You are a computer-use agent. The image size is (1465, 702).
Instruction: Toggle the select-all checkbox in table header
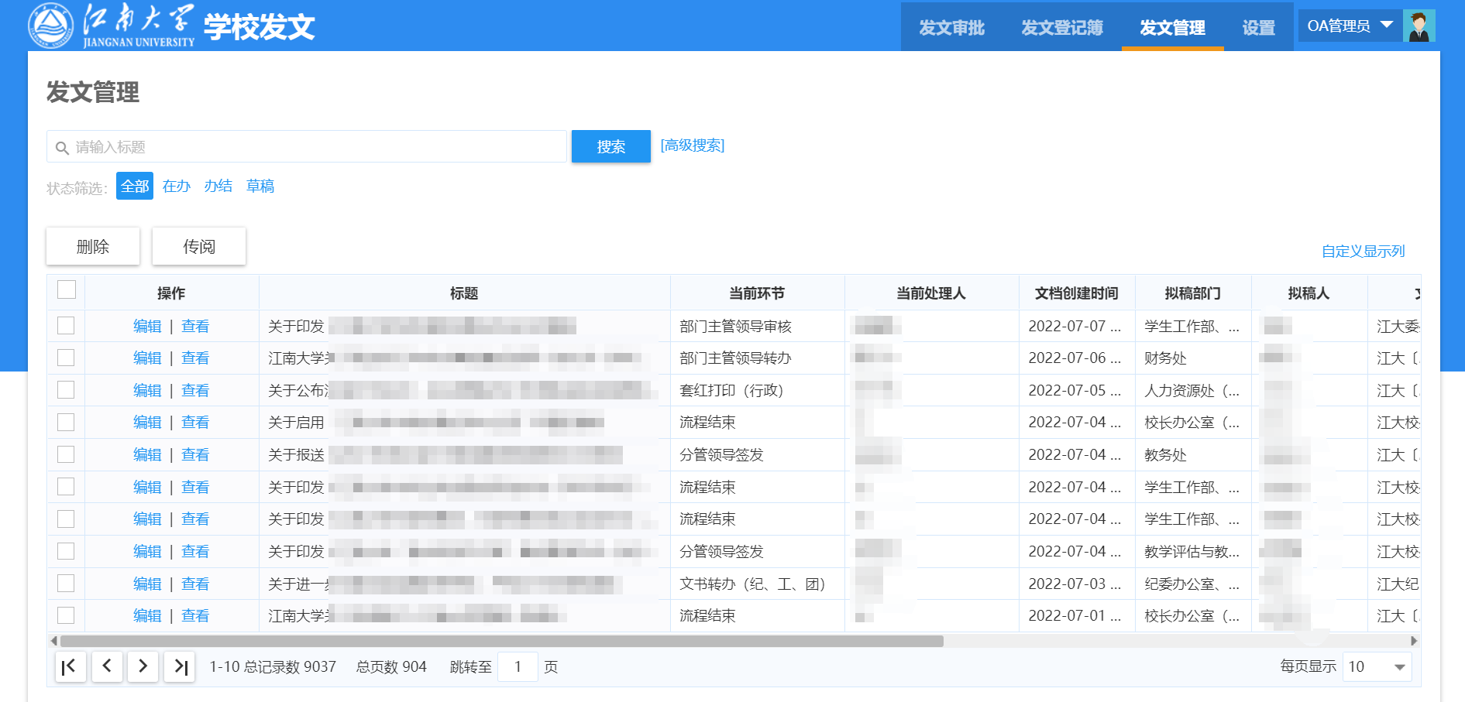(x=67, y=289)
